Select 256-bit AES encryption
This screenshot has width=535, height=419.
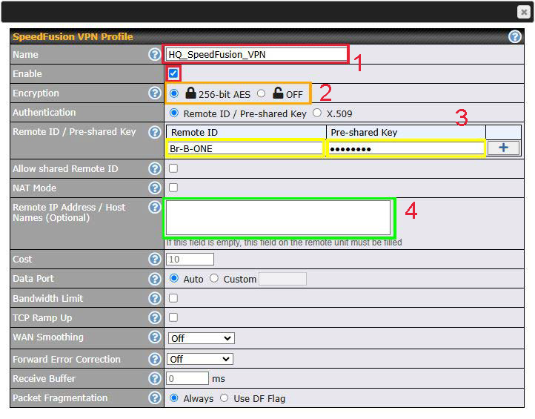tap(174, 93)
